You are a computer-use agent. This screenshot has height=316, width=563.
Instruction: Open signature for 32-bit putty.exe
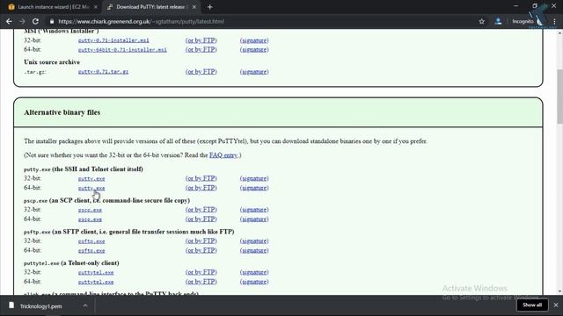(254, 178)
